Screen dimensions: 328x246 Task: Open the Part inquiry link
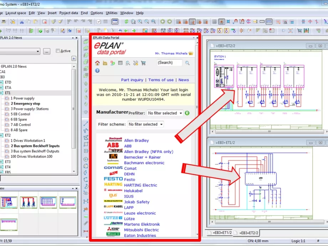point(132,80)
